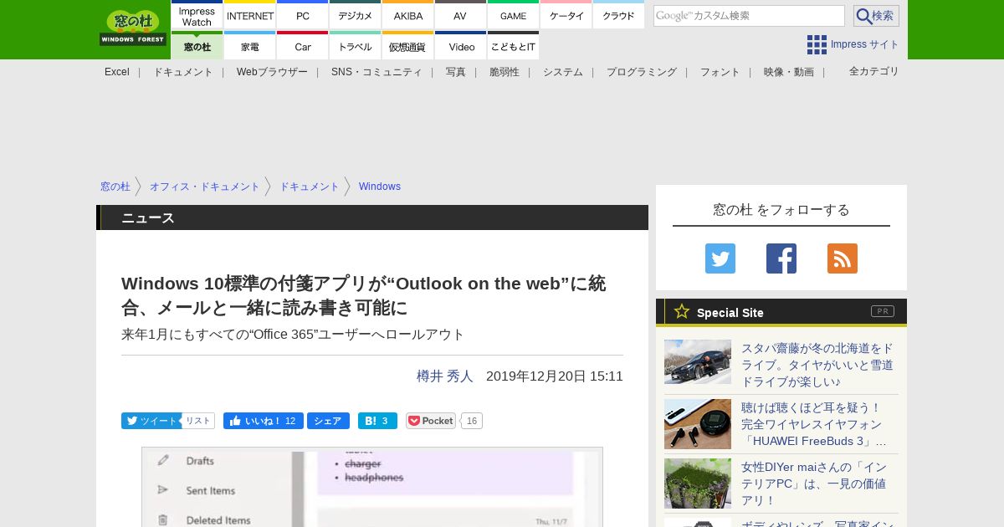
Task: Click the 検索 search button
Action: (x=876, y=16)
